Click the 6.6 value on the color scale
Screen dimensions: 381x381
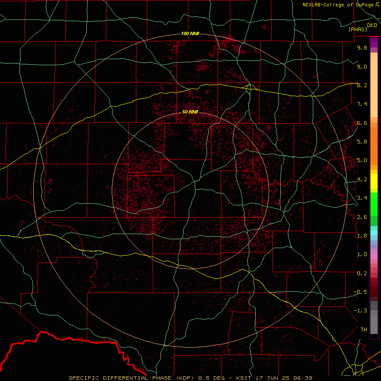[362, 123]
